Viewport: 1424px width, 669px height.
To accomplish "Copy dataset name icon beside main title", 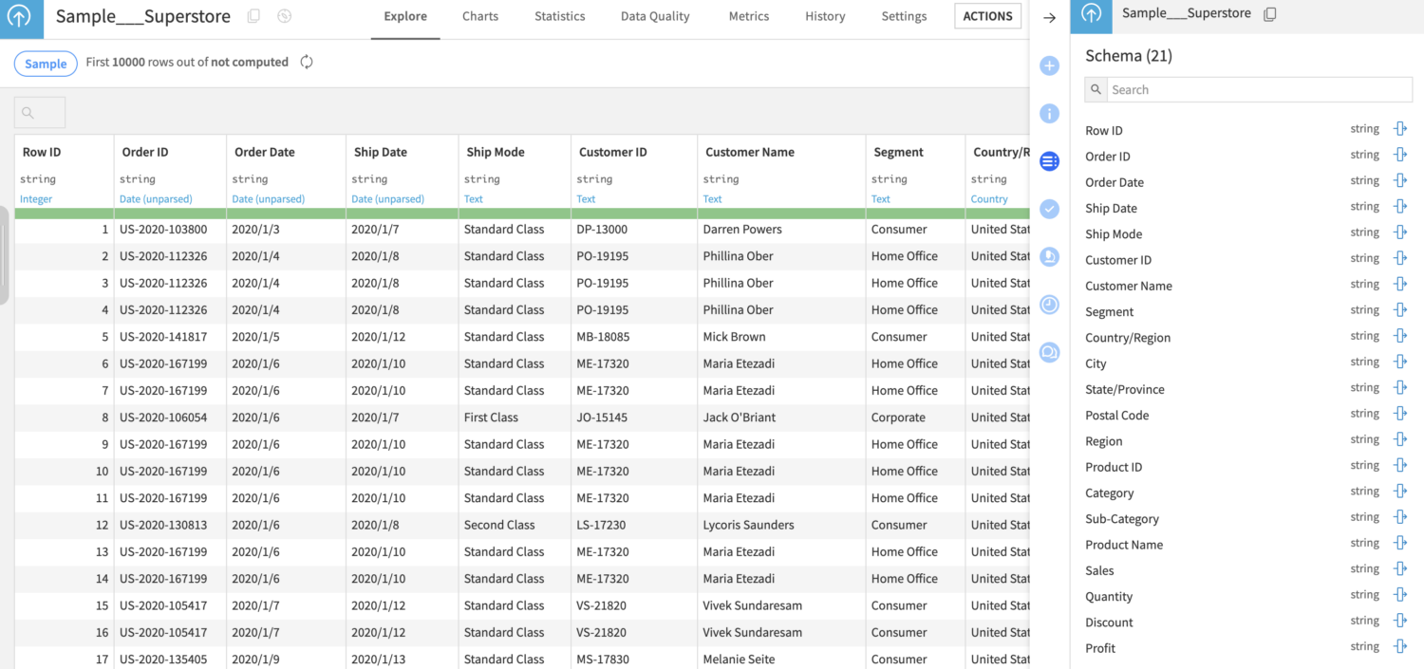I will [x=253, y=16].
